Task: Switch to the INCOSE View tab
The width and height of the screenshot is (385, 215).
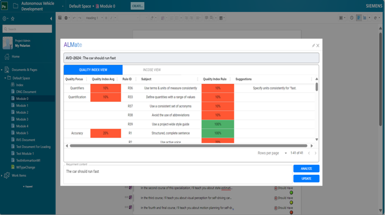Action: (x=152, y=70)
